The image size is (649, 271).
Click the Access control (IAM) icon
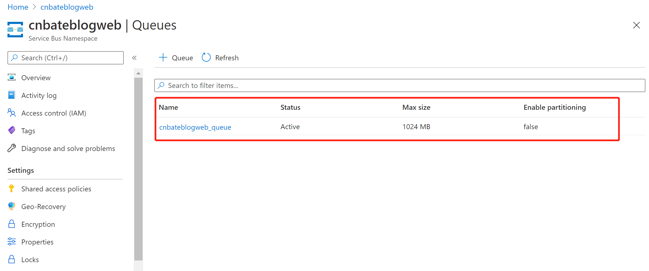pyautogui.click(x=12, y=113)
